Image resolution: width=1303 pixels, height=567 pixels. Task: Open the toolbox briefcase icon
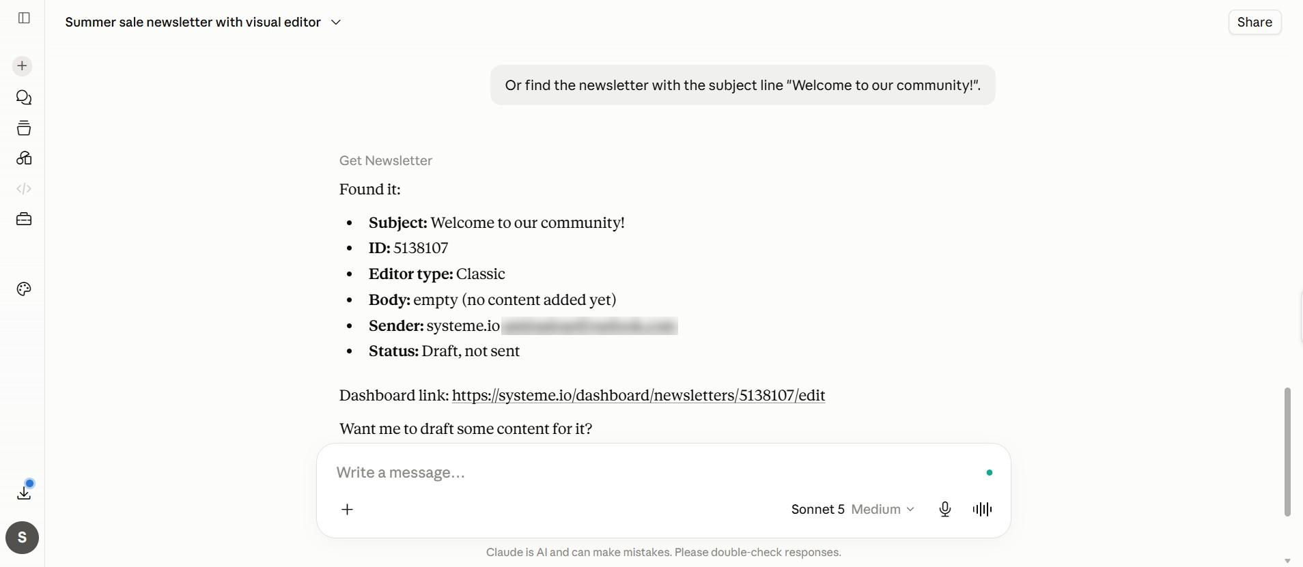point(24,219)
